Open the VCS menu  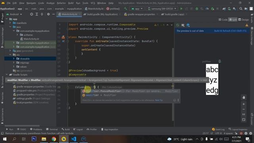(92, 3)
